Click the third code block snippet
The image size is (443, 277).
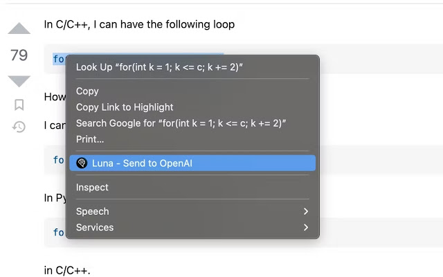(x=59, y=233)
